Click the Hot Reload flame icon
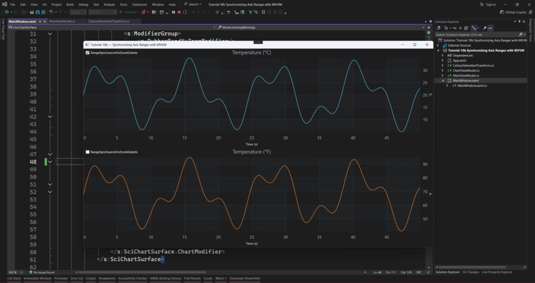The width and height of the screenshot is (535, 283). (x=143, y=12)
